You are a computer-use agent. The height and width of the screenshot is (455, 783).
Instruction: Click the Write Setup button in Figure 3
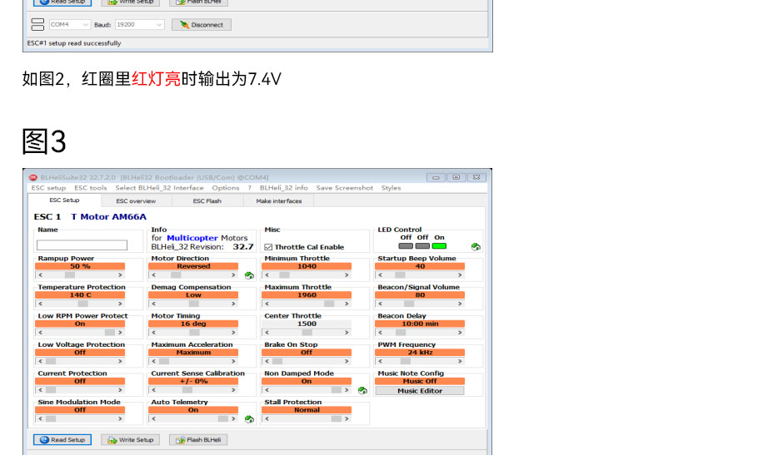pyautogui.click(x=130, y=439)
